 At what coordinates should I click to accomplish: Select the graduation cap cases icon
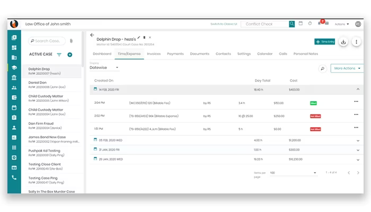[x=14, y=68]
